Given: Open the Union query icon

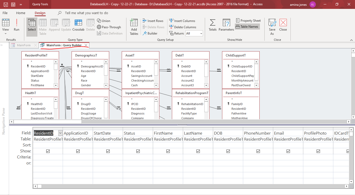Looking at the screenshot, I should [99, 21].
